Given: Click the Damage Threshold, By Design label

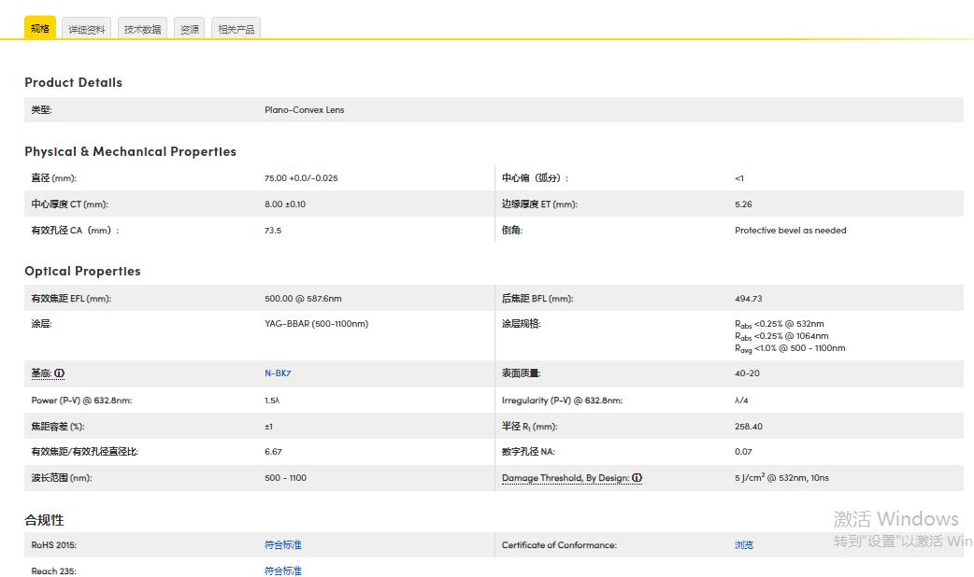Looking at the screenshot, I should click(x=565, y=478).
